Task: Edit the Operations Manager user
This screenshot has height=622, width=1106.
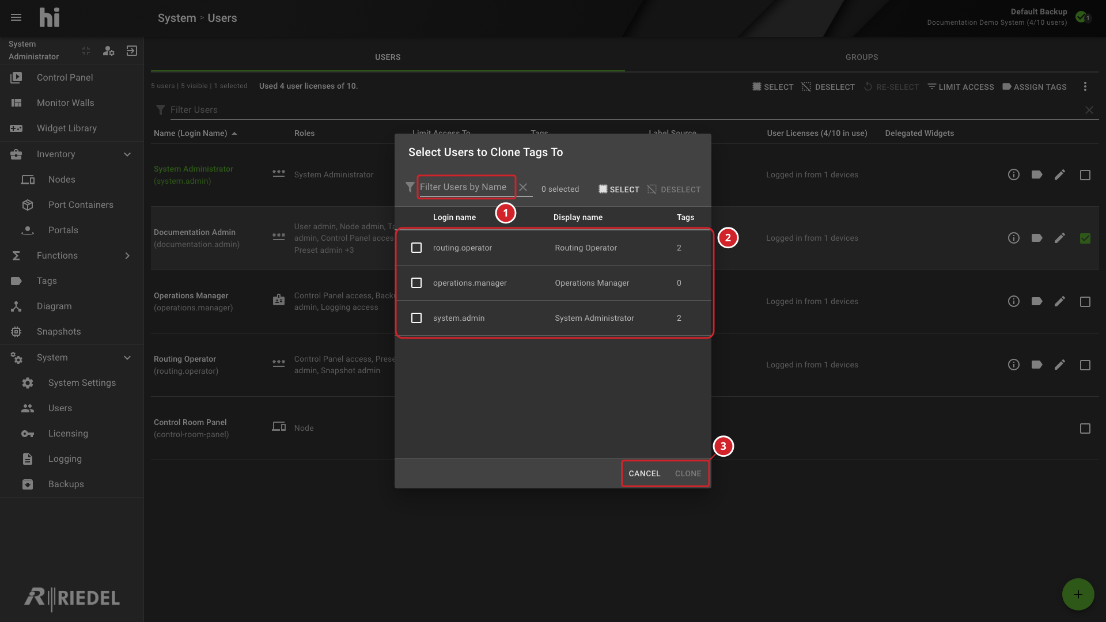Action: [x=1060, y=301]
